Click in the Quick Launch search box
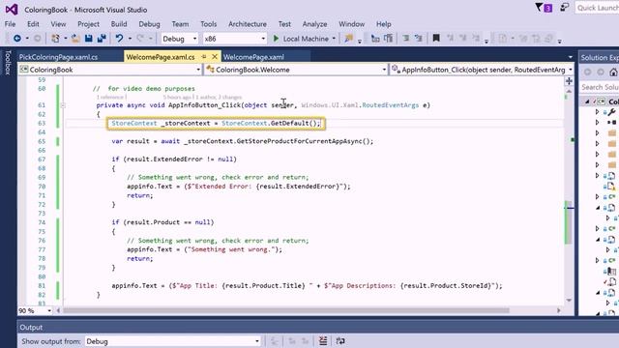The width and height of the screenshot is (619, 348). (x=597, y=8)
